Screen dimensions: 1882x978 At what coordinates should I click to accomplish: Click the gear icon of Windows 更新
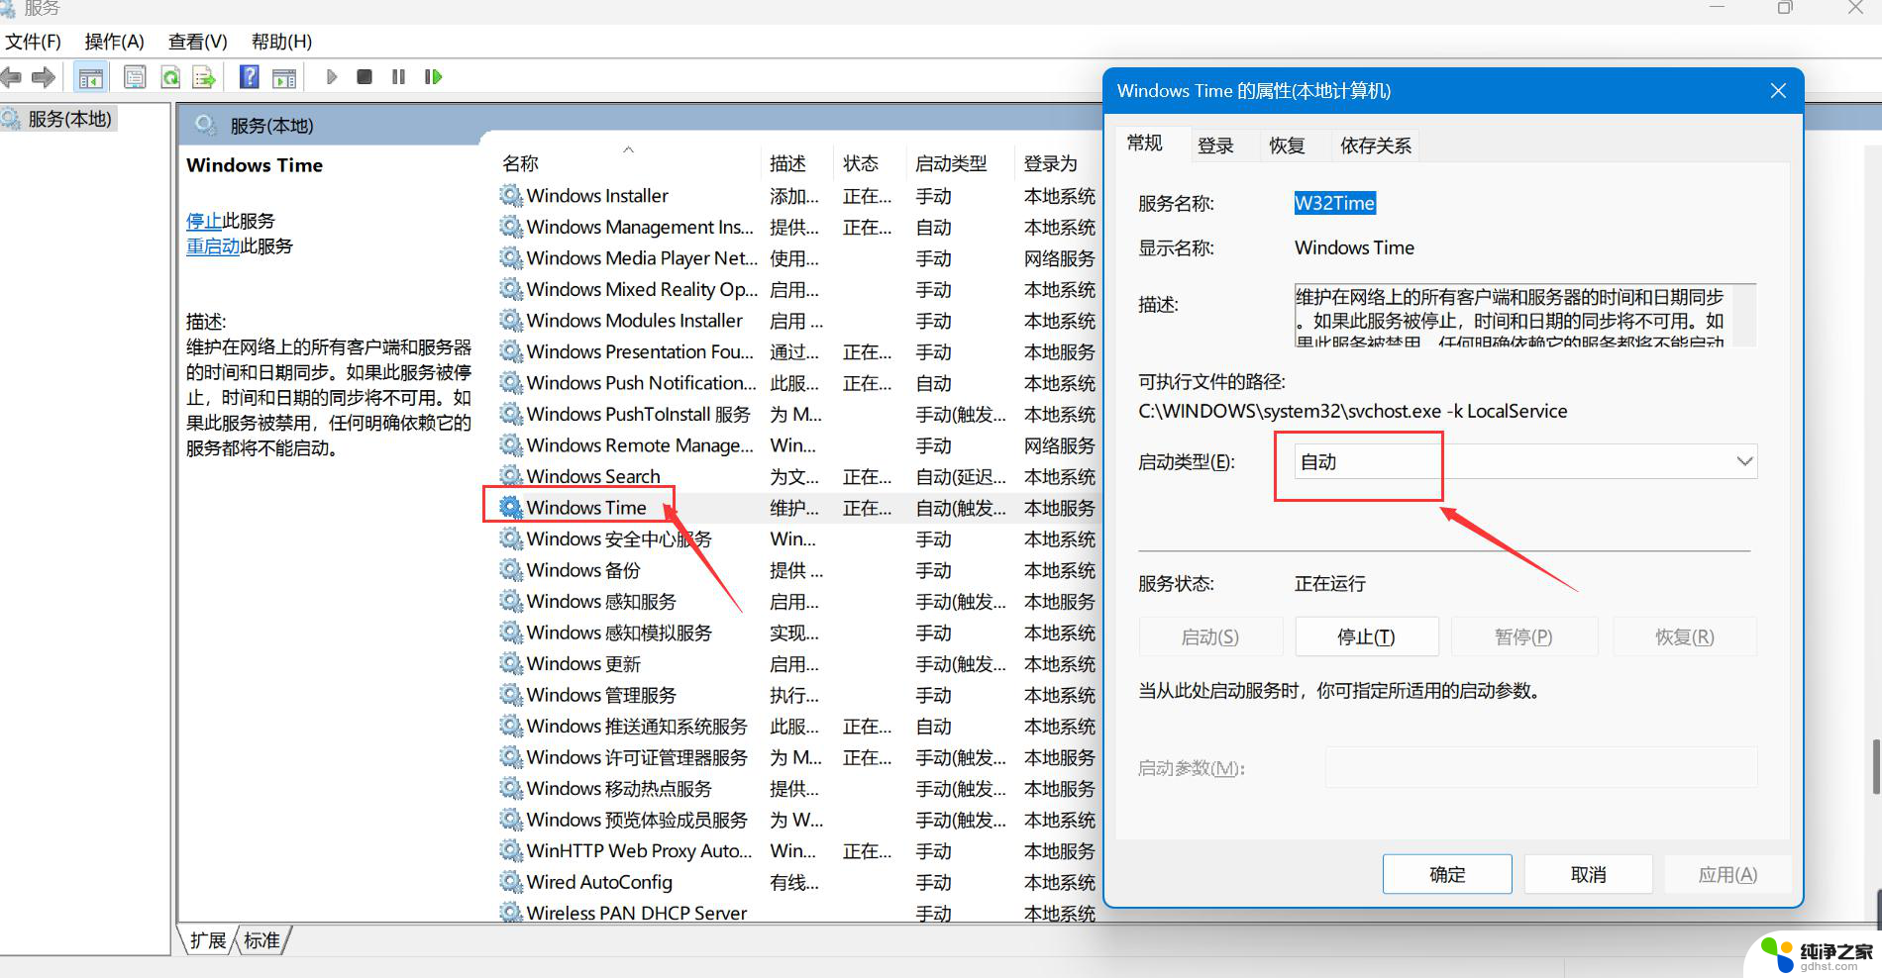(x=510, y=662)
